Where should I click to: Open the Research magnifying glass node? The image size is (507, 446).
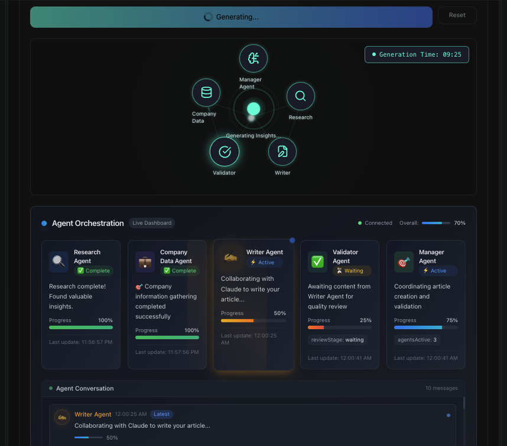(x=301, y=96)
